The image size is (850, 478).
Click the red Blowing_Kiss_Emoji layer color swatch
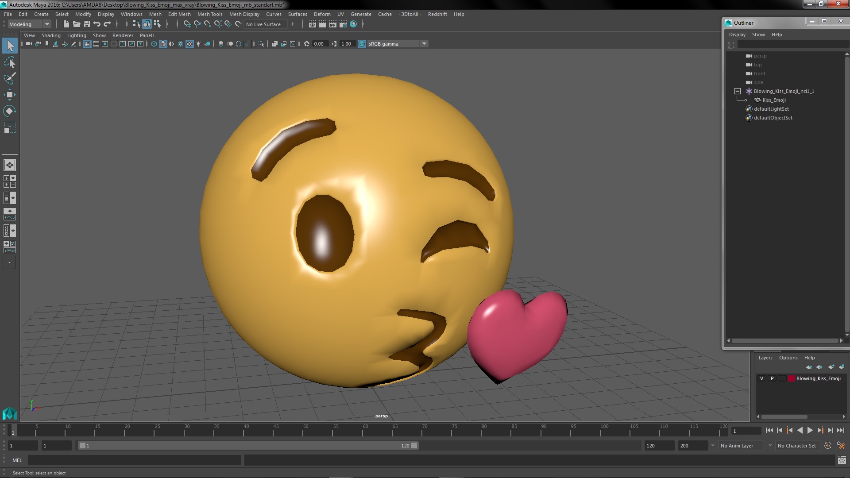[791, 378]
